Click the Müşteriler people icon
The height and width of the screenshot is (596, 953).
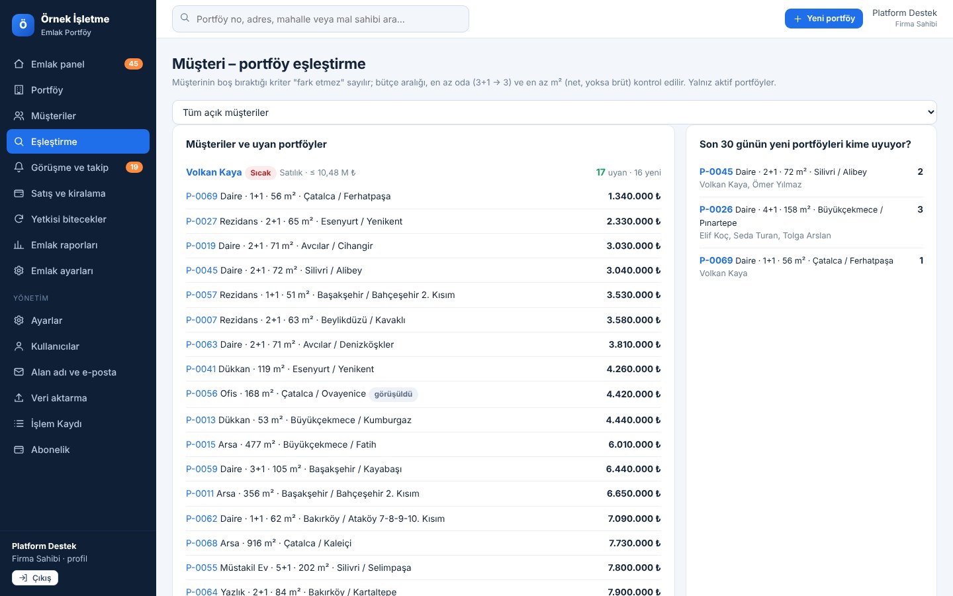[x=19, y=116]
